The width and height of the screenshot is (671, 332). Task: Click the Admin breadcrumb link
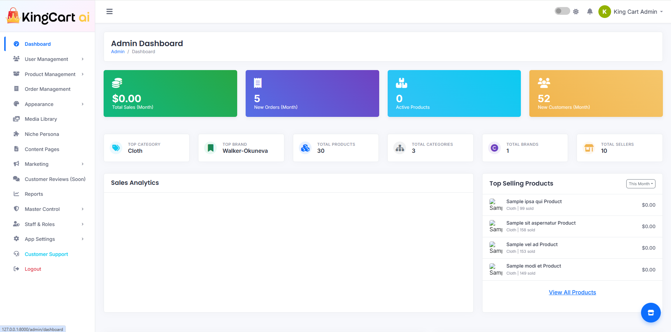coord(118,52)
